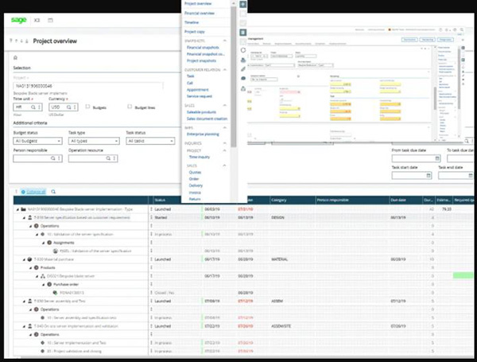Open the Budget status dropdown
The height and width of the screenshot is (362, 477).
[x=37, y=141]
